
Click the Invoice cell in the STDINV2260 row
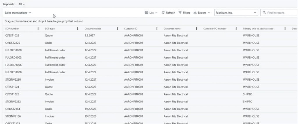pyautogui.click(x=49, y=80)
